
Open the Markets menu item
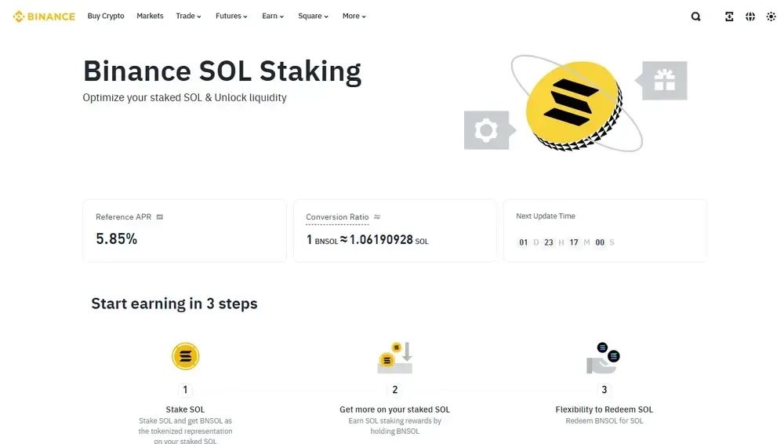pos(150,16)
